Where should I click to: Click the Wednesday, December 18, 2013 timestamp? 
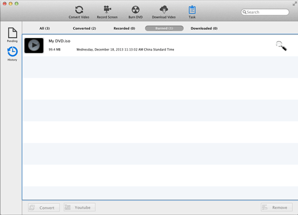click(125, 49)
